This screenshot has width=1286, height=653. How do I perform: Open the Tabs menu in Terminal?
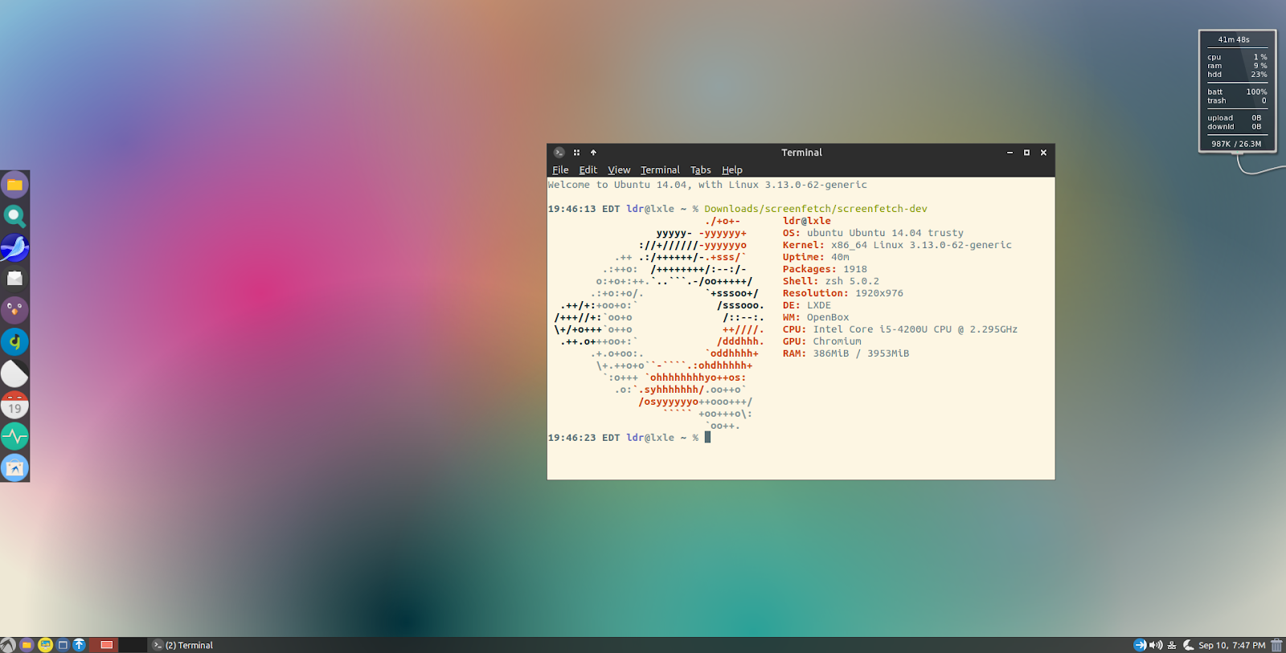700,169
